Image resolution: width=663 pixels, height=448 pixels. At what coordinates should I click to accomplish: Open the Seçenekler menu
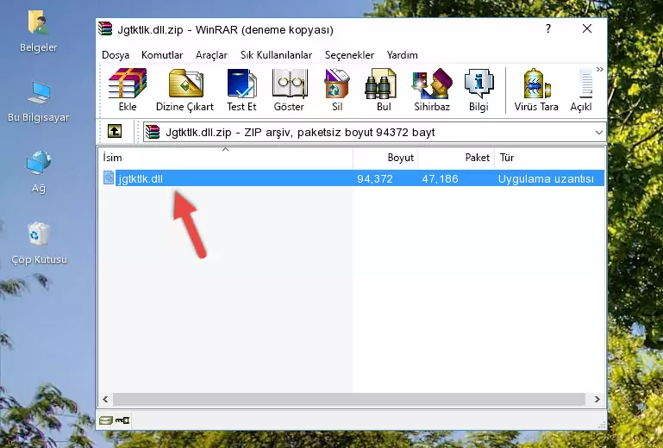pos(349,55)
